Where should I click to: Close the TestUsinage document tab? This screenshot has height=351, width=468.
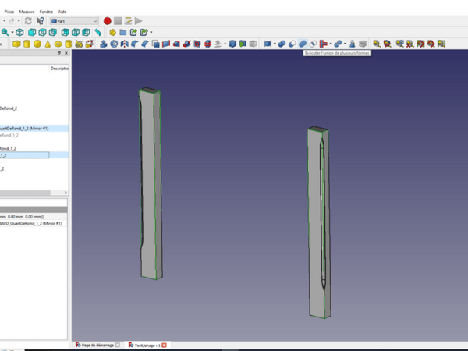[165, 345]
